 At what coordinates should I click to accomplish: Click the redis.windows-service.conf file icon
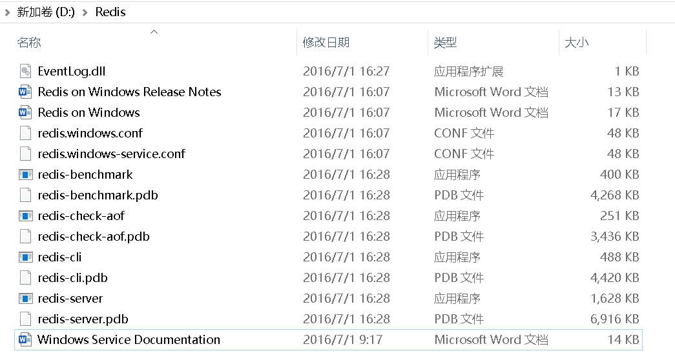pos(25,154)
